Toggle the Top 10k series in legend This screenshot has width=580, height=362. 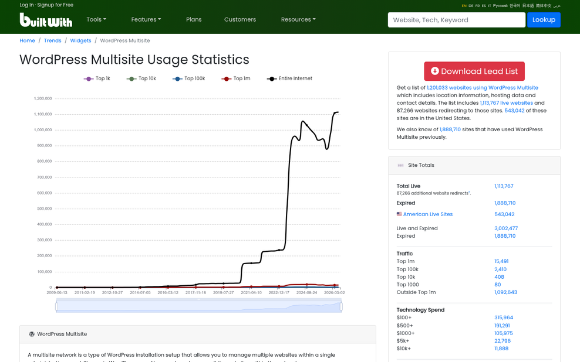click(141, 78)
